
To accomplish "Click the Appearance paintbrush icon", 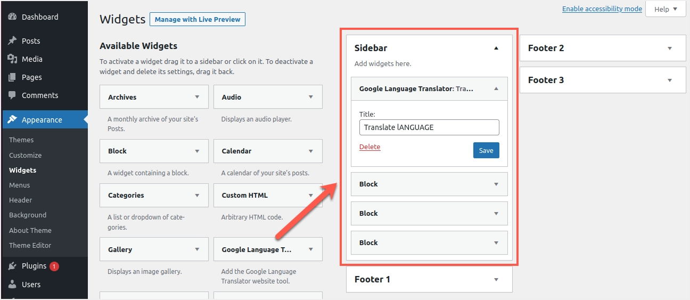I will click(x=12, y=120).
